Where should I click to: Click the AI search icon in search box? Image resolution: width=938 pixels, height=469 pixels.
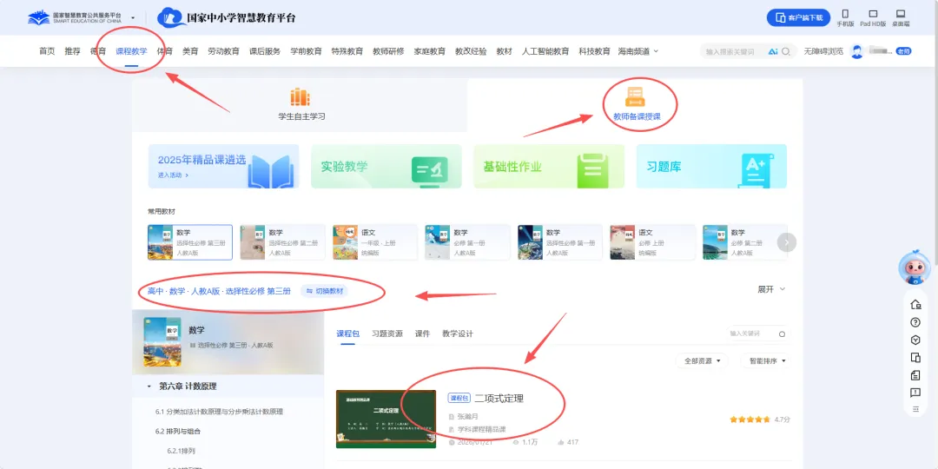pos(773,51)
